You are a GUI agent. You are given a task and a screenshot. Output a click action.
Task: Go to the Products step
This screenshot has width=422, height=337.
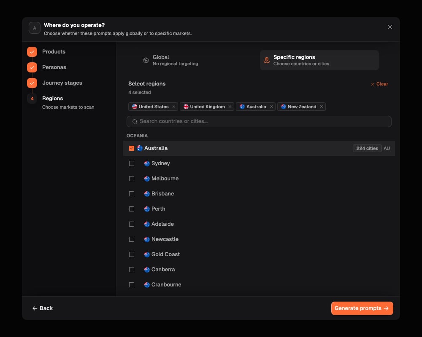pyautogui.click(x=54, y=51)
